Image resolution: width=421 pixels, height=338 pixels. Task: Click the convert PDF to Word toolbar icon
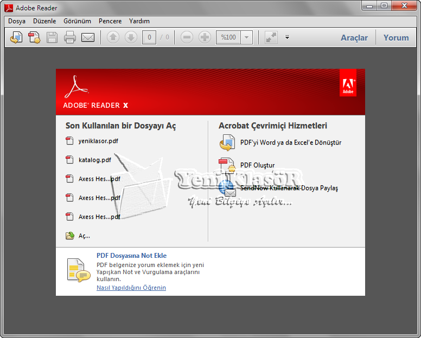point(16,37)
